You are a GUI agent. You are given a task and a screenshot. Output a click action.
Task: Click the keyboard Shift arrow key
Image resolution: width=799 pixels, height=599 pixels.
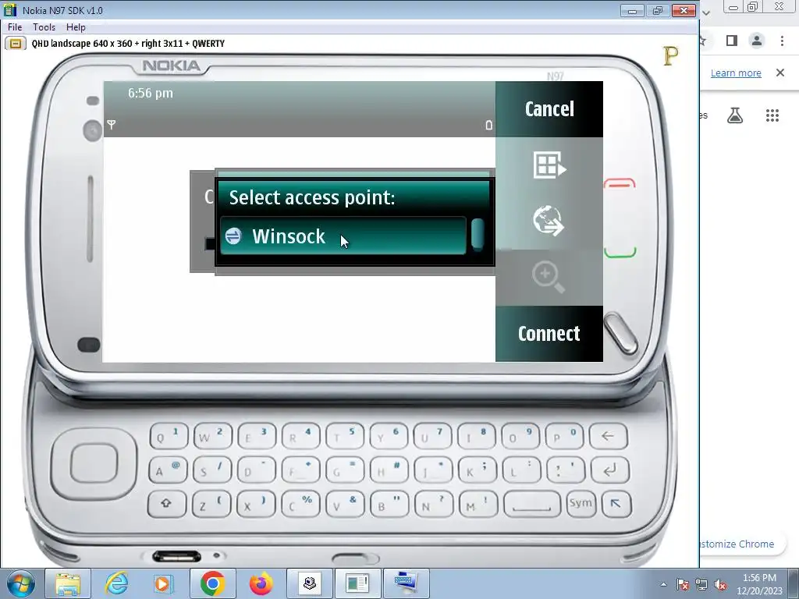pyautogui.click(x=167, y=505)
